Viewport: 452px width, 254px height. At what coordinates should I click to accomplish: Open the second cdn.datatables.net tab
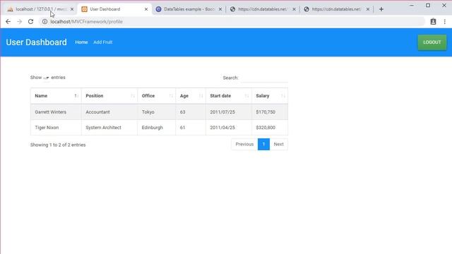[x=336, y=9]
